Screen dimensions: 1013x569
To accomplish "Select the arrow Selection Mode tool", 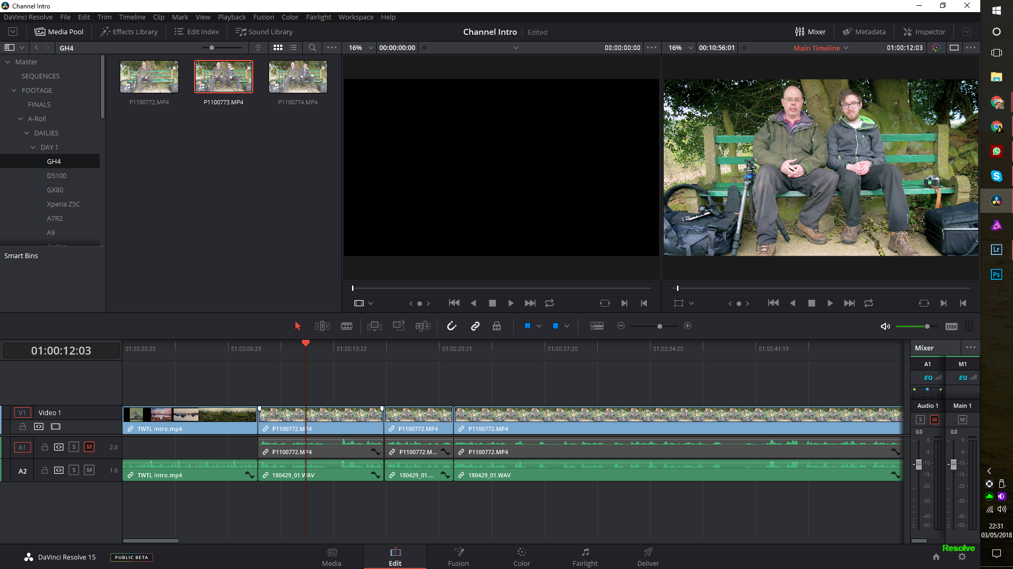I will [298, 326].
